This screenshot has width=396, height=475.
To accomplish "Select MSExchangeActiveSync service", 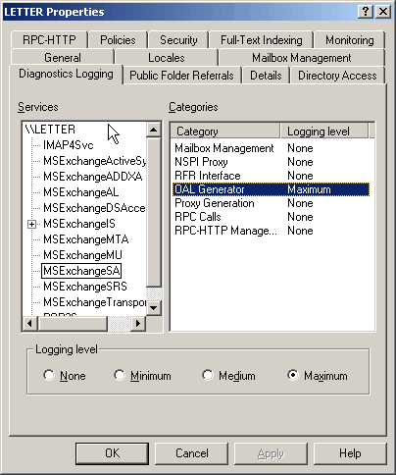I will point(95,161).
